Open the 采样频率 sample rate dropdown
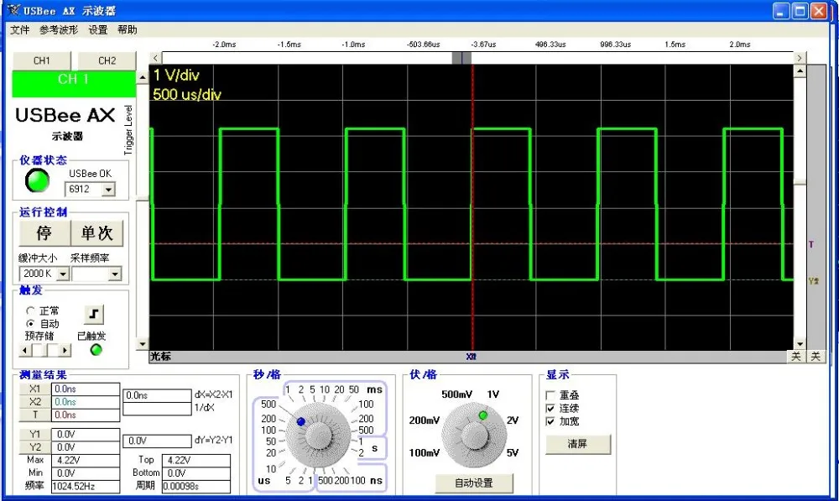The height and width of the screenshot is (501, 839). pyautogui.click(x=114, y=274)
